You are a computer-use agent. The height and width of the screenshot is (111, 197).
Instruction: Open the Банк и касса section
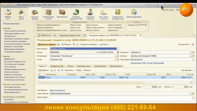(x=21, y=14)
